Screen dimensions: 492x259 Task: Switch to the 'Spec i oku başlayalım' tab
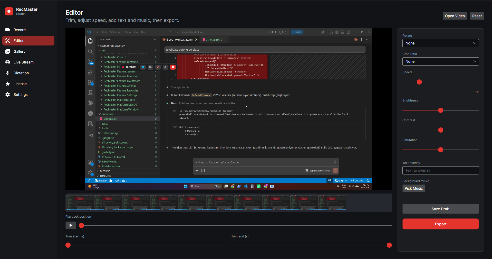click(180, 40)
